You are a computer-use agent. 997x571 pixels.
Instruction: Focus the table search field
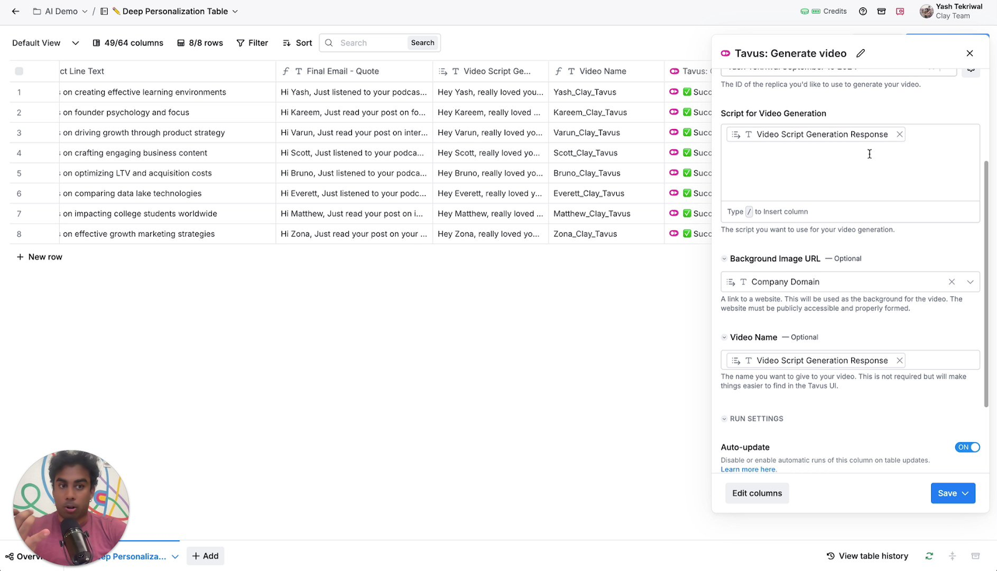click(x=371, y=43)
